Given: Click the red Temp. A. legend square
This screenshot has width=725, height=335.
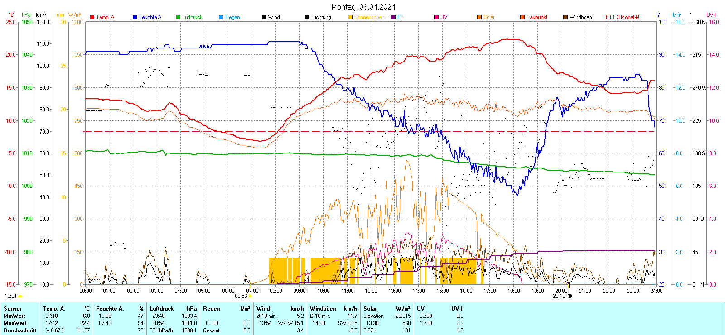Looking at the screenshot, I should point(92,17).
